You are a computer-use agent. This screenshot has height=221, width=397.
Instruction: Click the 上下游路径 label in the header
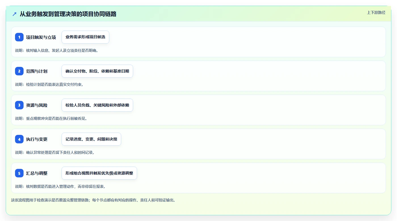point(376,12)
